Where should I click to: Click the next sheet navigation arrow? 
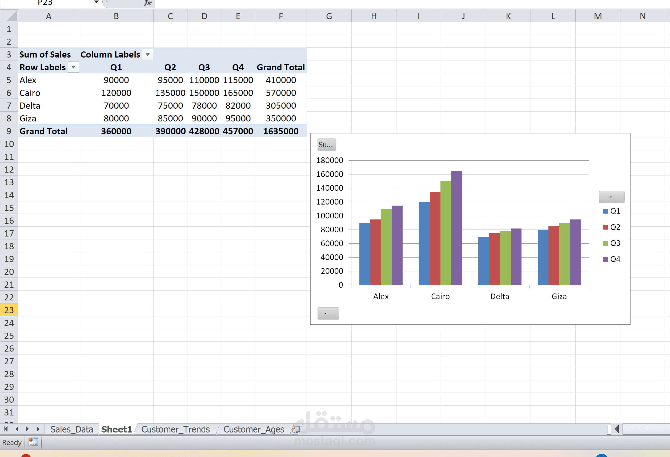pos(27,429)
